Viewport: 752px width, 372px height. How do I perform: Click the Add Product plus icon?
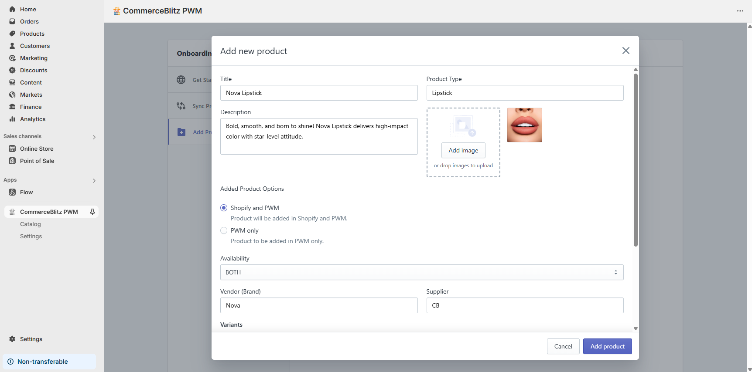pos(181,132)
